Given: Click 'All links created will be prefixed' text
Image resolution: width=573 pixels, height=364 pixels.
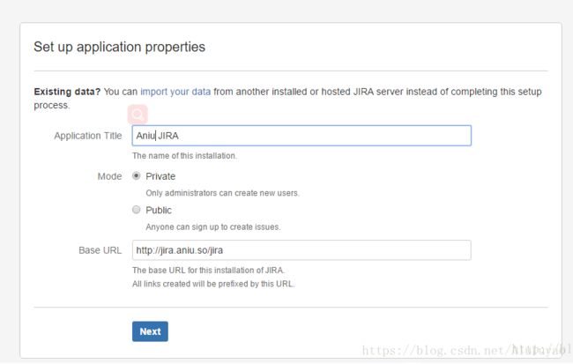Looking at the screenshot, I should tap(213, 284).
